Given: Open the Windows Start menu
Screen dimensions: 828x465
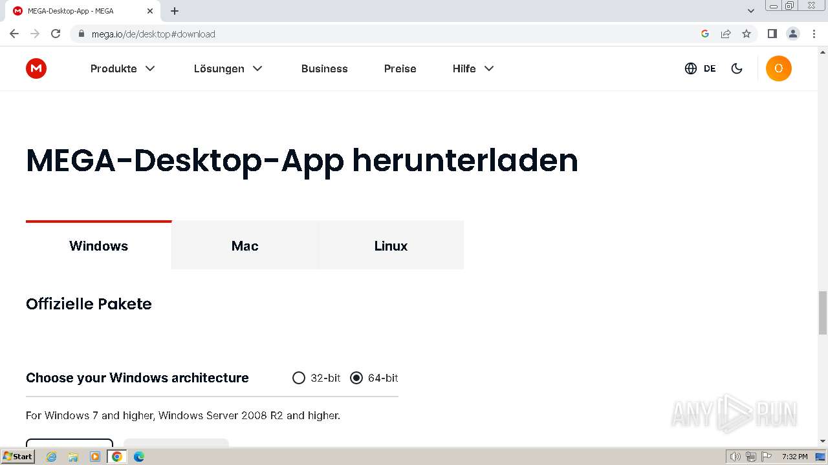Looking at the screenshot, I should tap(17, 456).
